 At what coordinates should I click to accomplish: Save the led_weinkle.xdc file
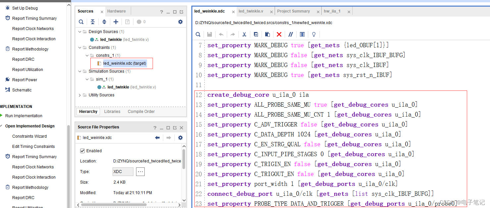pyautogui.click(x=210, y=34)
